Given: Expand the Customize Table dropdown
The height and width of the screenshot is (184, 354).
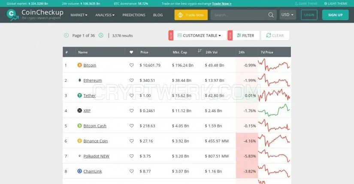Looking at the screenshot, I should (200, 36).
